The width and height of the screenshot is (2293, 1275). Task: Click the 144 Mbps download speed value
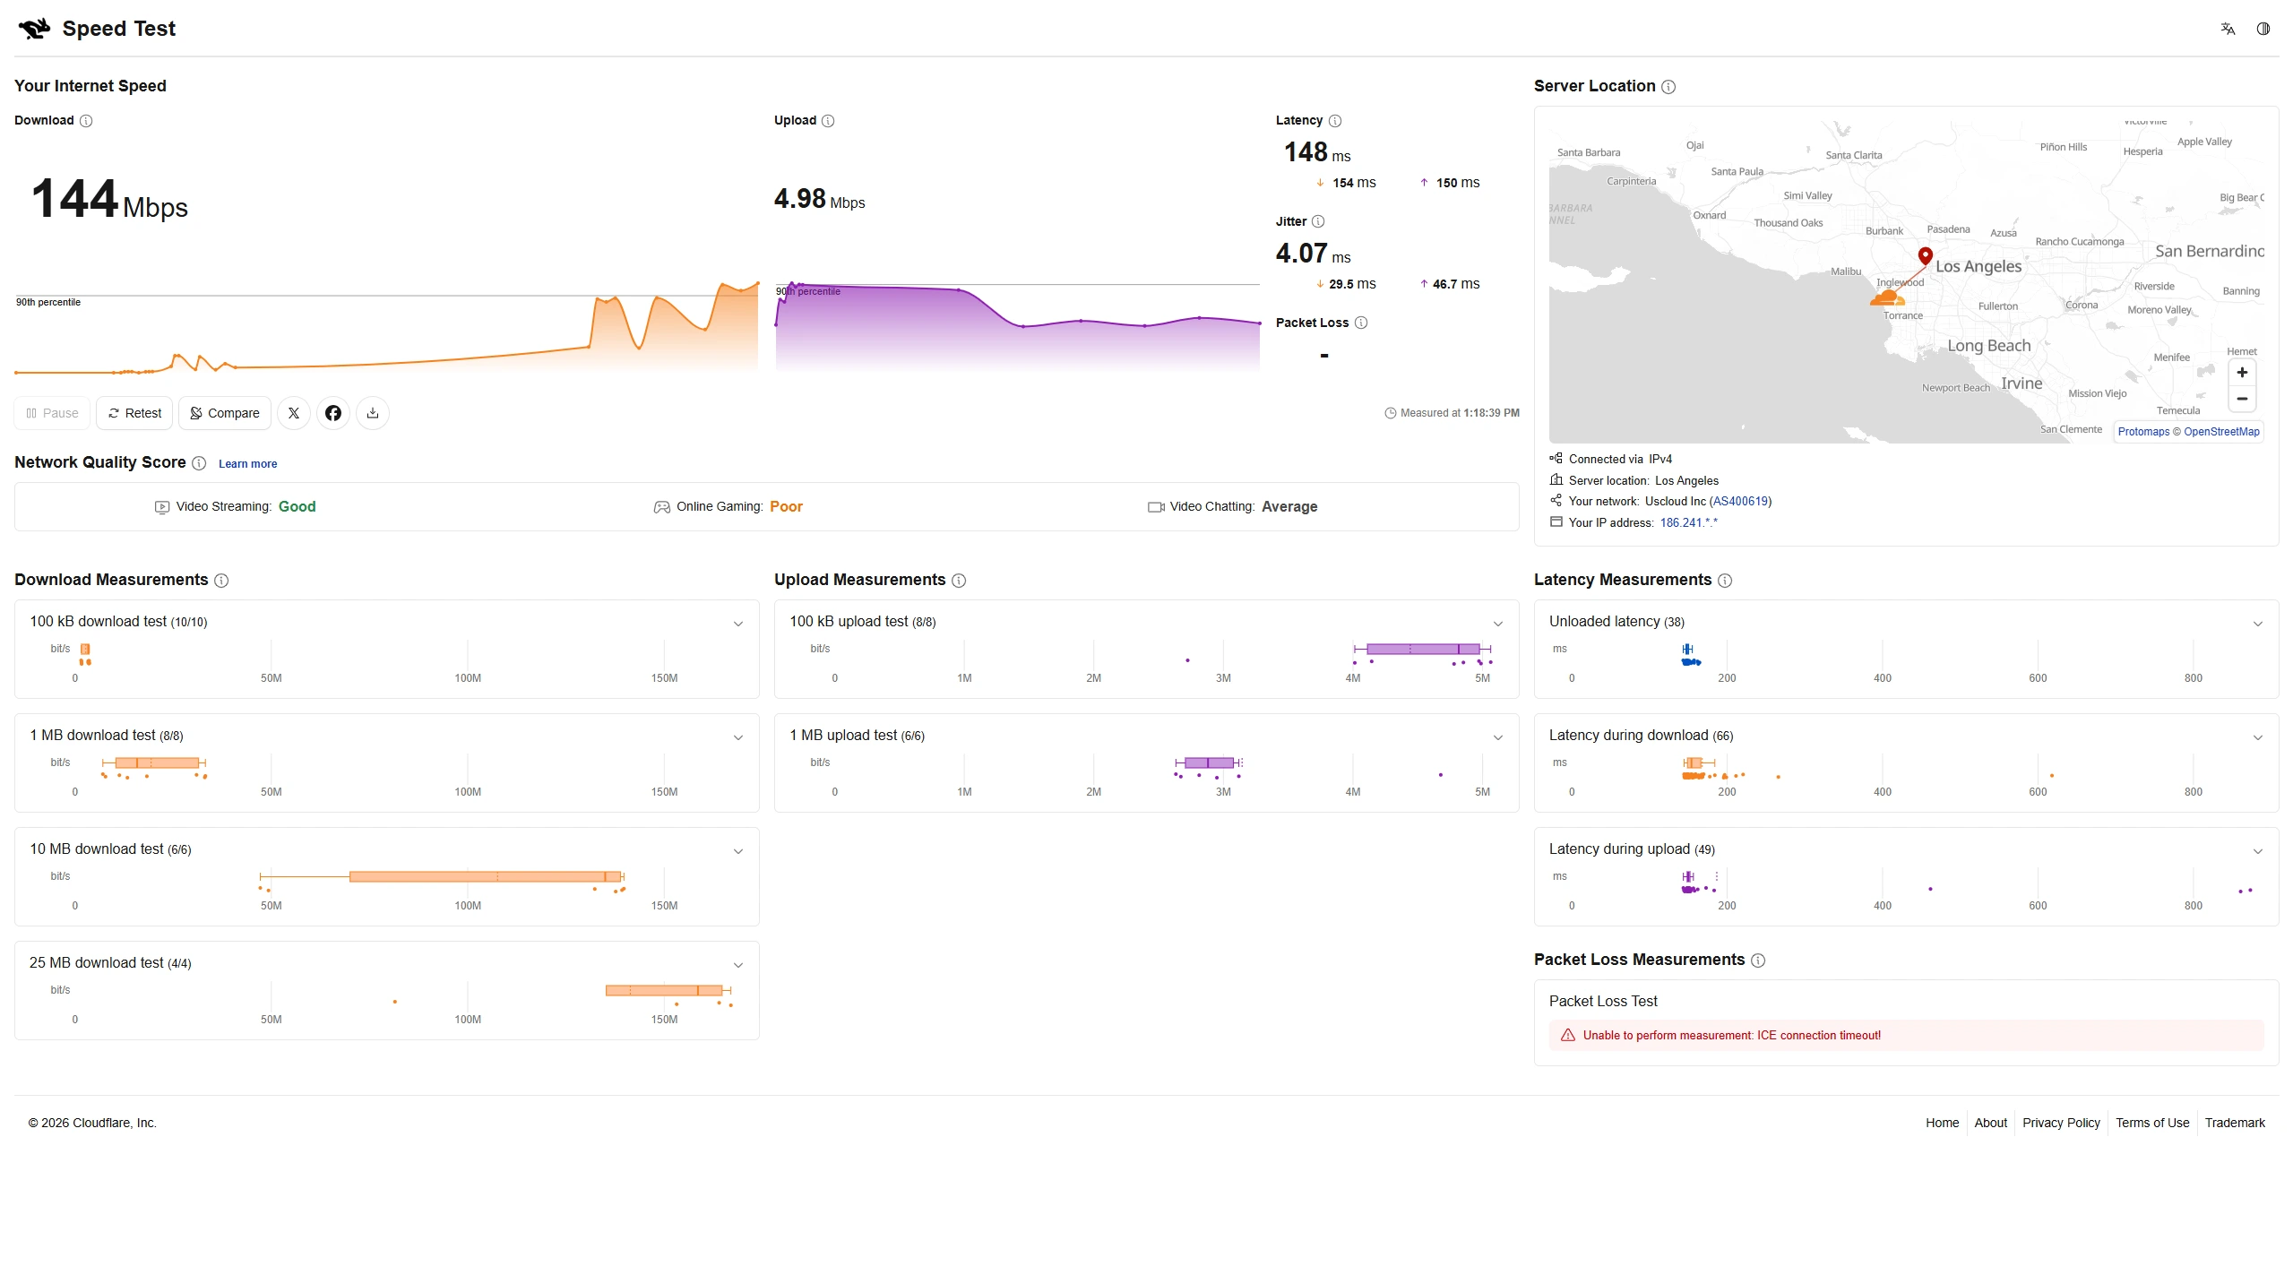coord(109,199)
